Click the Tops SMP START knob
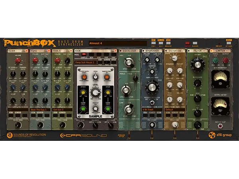Screen dimensions: 239x179 [45, 61]
